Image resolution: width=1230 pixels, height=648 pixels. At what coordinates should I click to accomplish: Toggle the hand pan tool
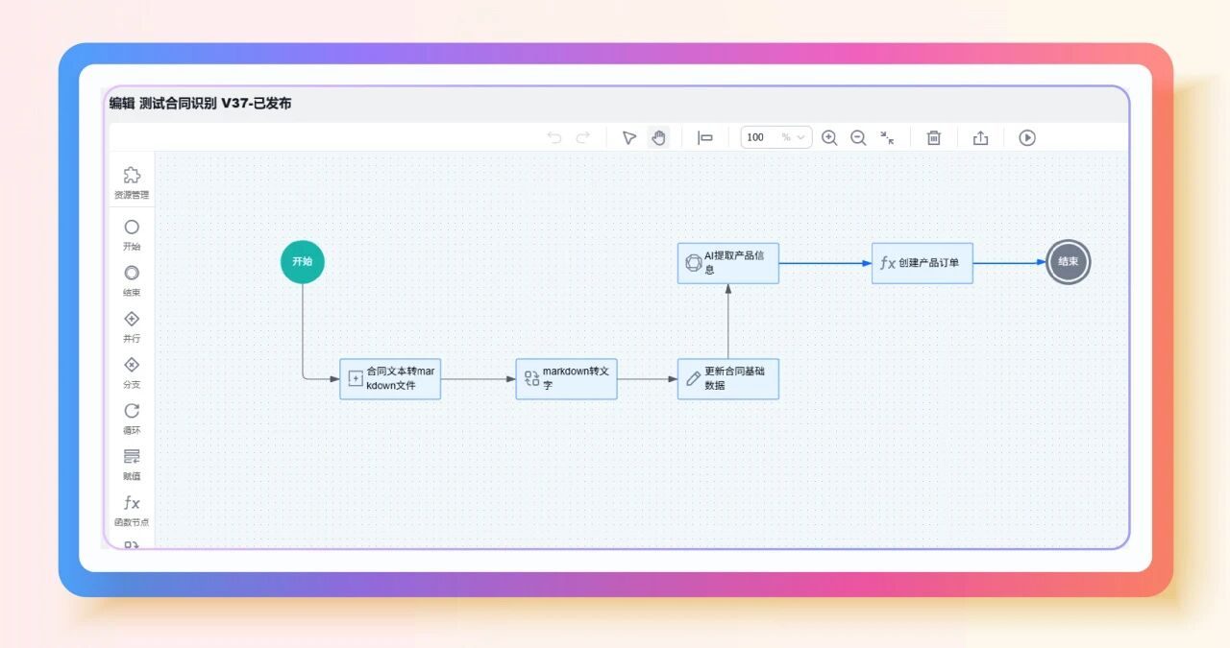point(658,137)
